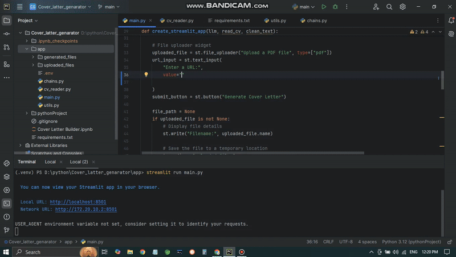Click the editor vertical scrollbar

442,80
